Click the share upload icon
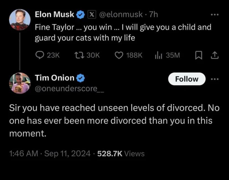Screen dimensions: 229x180 (x=215, y=55)
